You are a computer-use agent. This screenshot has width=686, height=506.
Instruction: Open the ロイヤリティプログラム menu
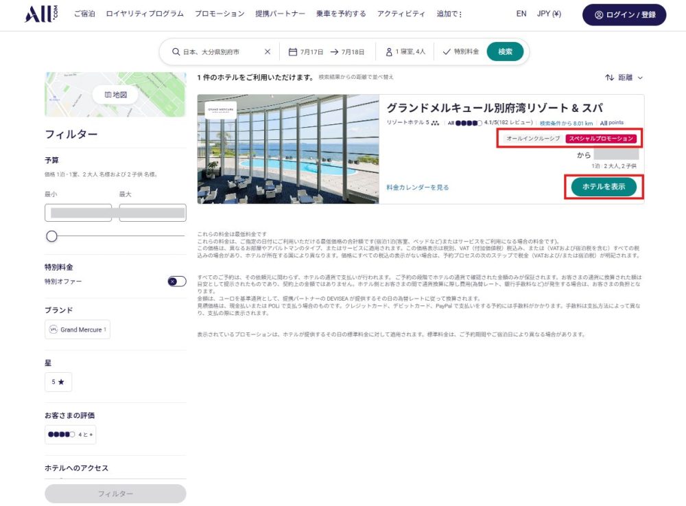point(145,14)
